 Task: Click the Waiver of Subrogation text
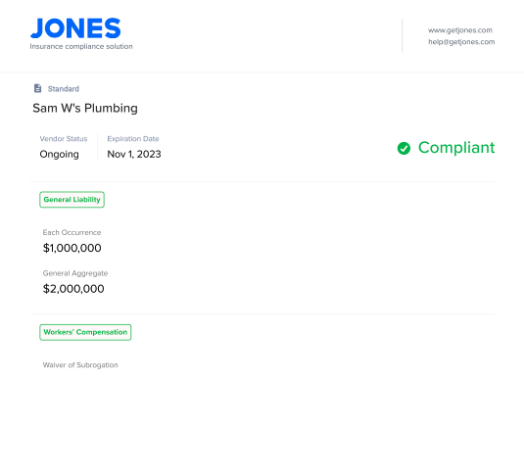(x=80, y=365)
